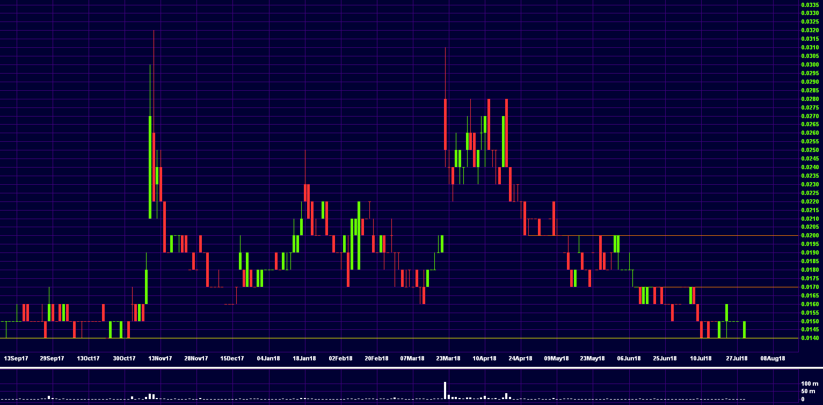
Task: Click the 0.0180 price level label
Action: [810, 270]
